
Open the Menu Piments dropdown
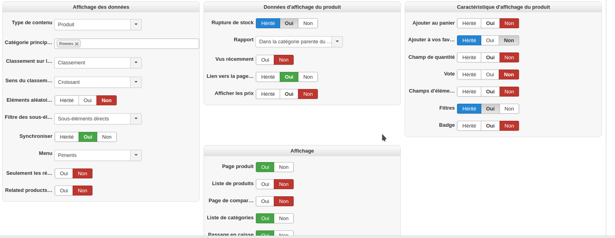click(x=136, y=155)
